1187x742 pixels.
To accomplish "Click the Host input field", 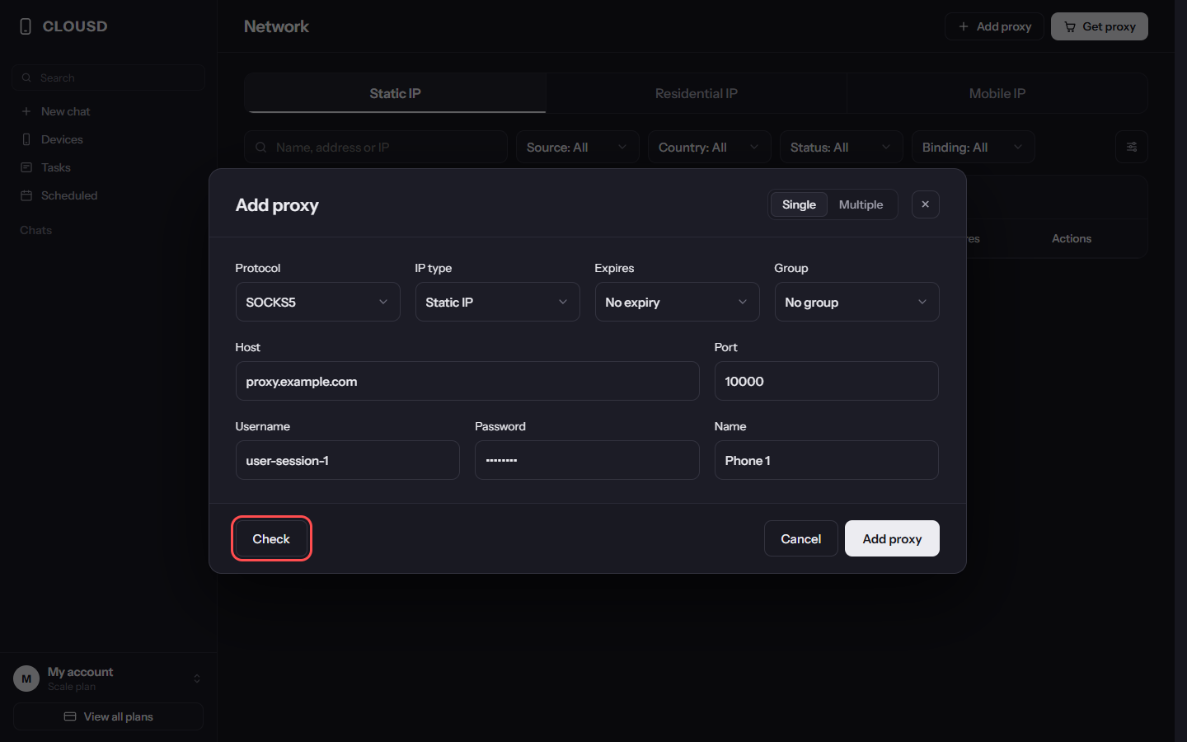I will (467, 381).
